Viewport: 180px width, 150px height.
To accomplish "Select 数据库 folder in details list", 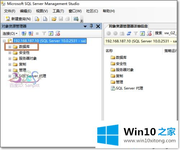I will tap(118, 58).
